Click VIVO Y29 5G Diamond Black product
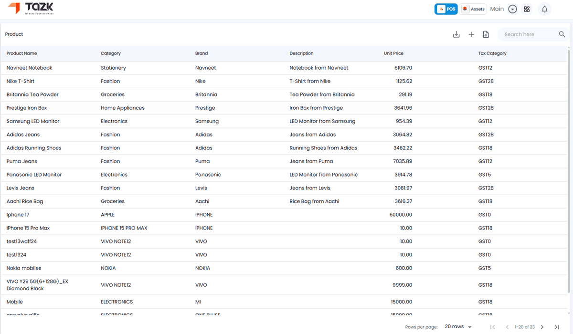Screen dimensions: 573x334 37,285
